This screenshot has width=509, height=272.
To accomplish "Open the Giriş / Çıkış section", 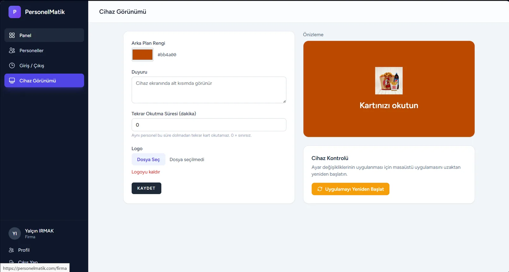I will tap(44, 65).
